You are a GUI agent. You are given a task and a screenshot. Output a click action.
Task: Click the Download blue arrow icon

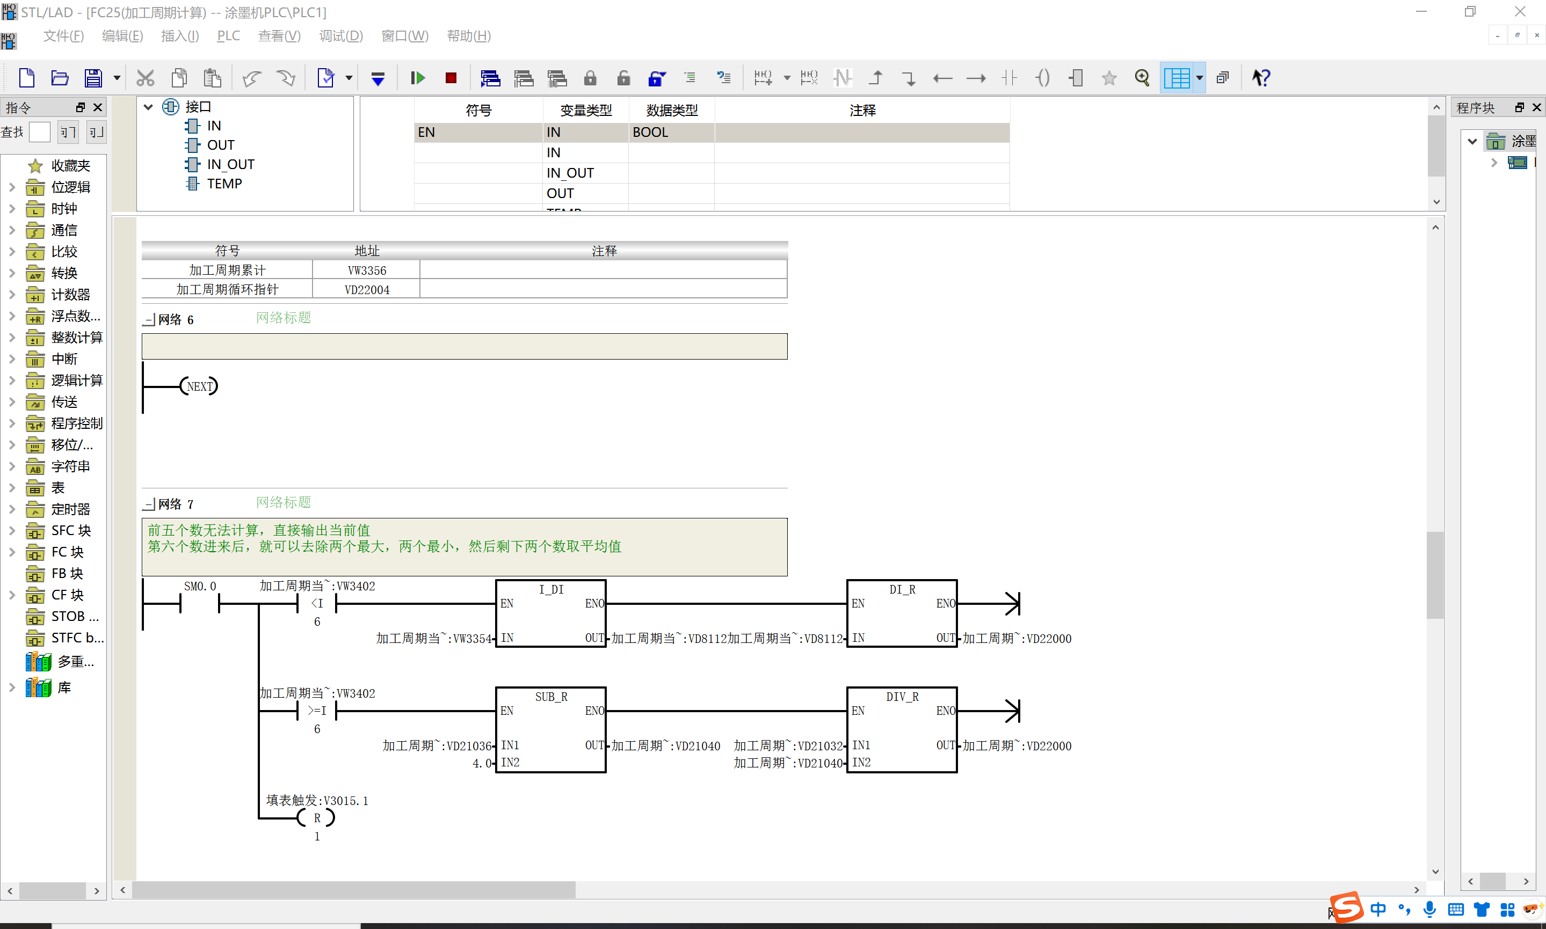(x=378, y=78)
